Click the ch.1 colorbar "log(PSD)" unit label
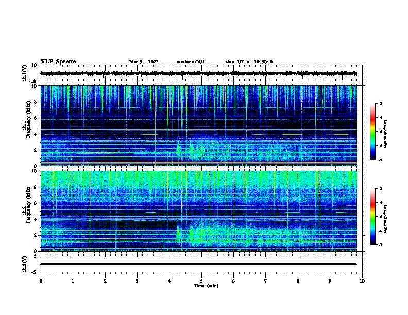Screen dimensions: 408x315 (386, 134)
